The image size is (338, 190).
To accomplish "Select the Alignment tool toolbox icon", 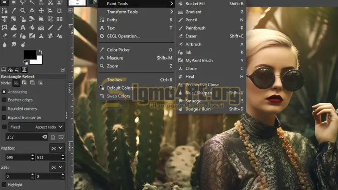I will coord(50,11).
